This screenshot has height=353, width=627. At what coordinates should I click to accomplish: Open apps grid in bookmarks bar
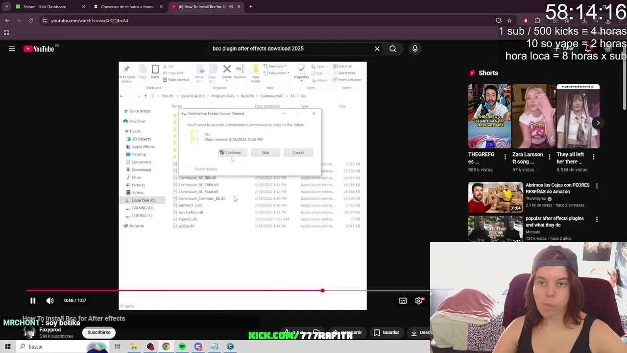point(7,33)
